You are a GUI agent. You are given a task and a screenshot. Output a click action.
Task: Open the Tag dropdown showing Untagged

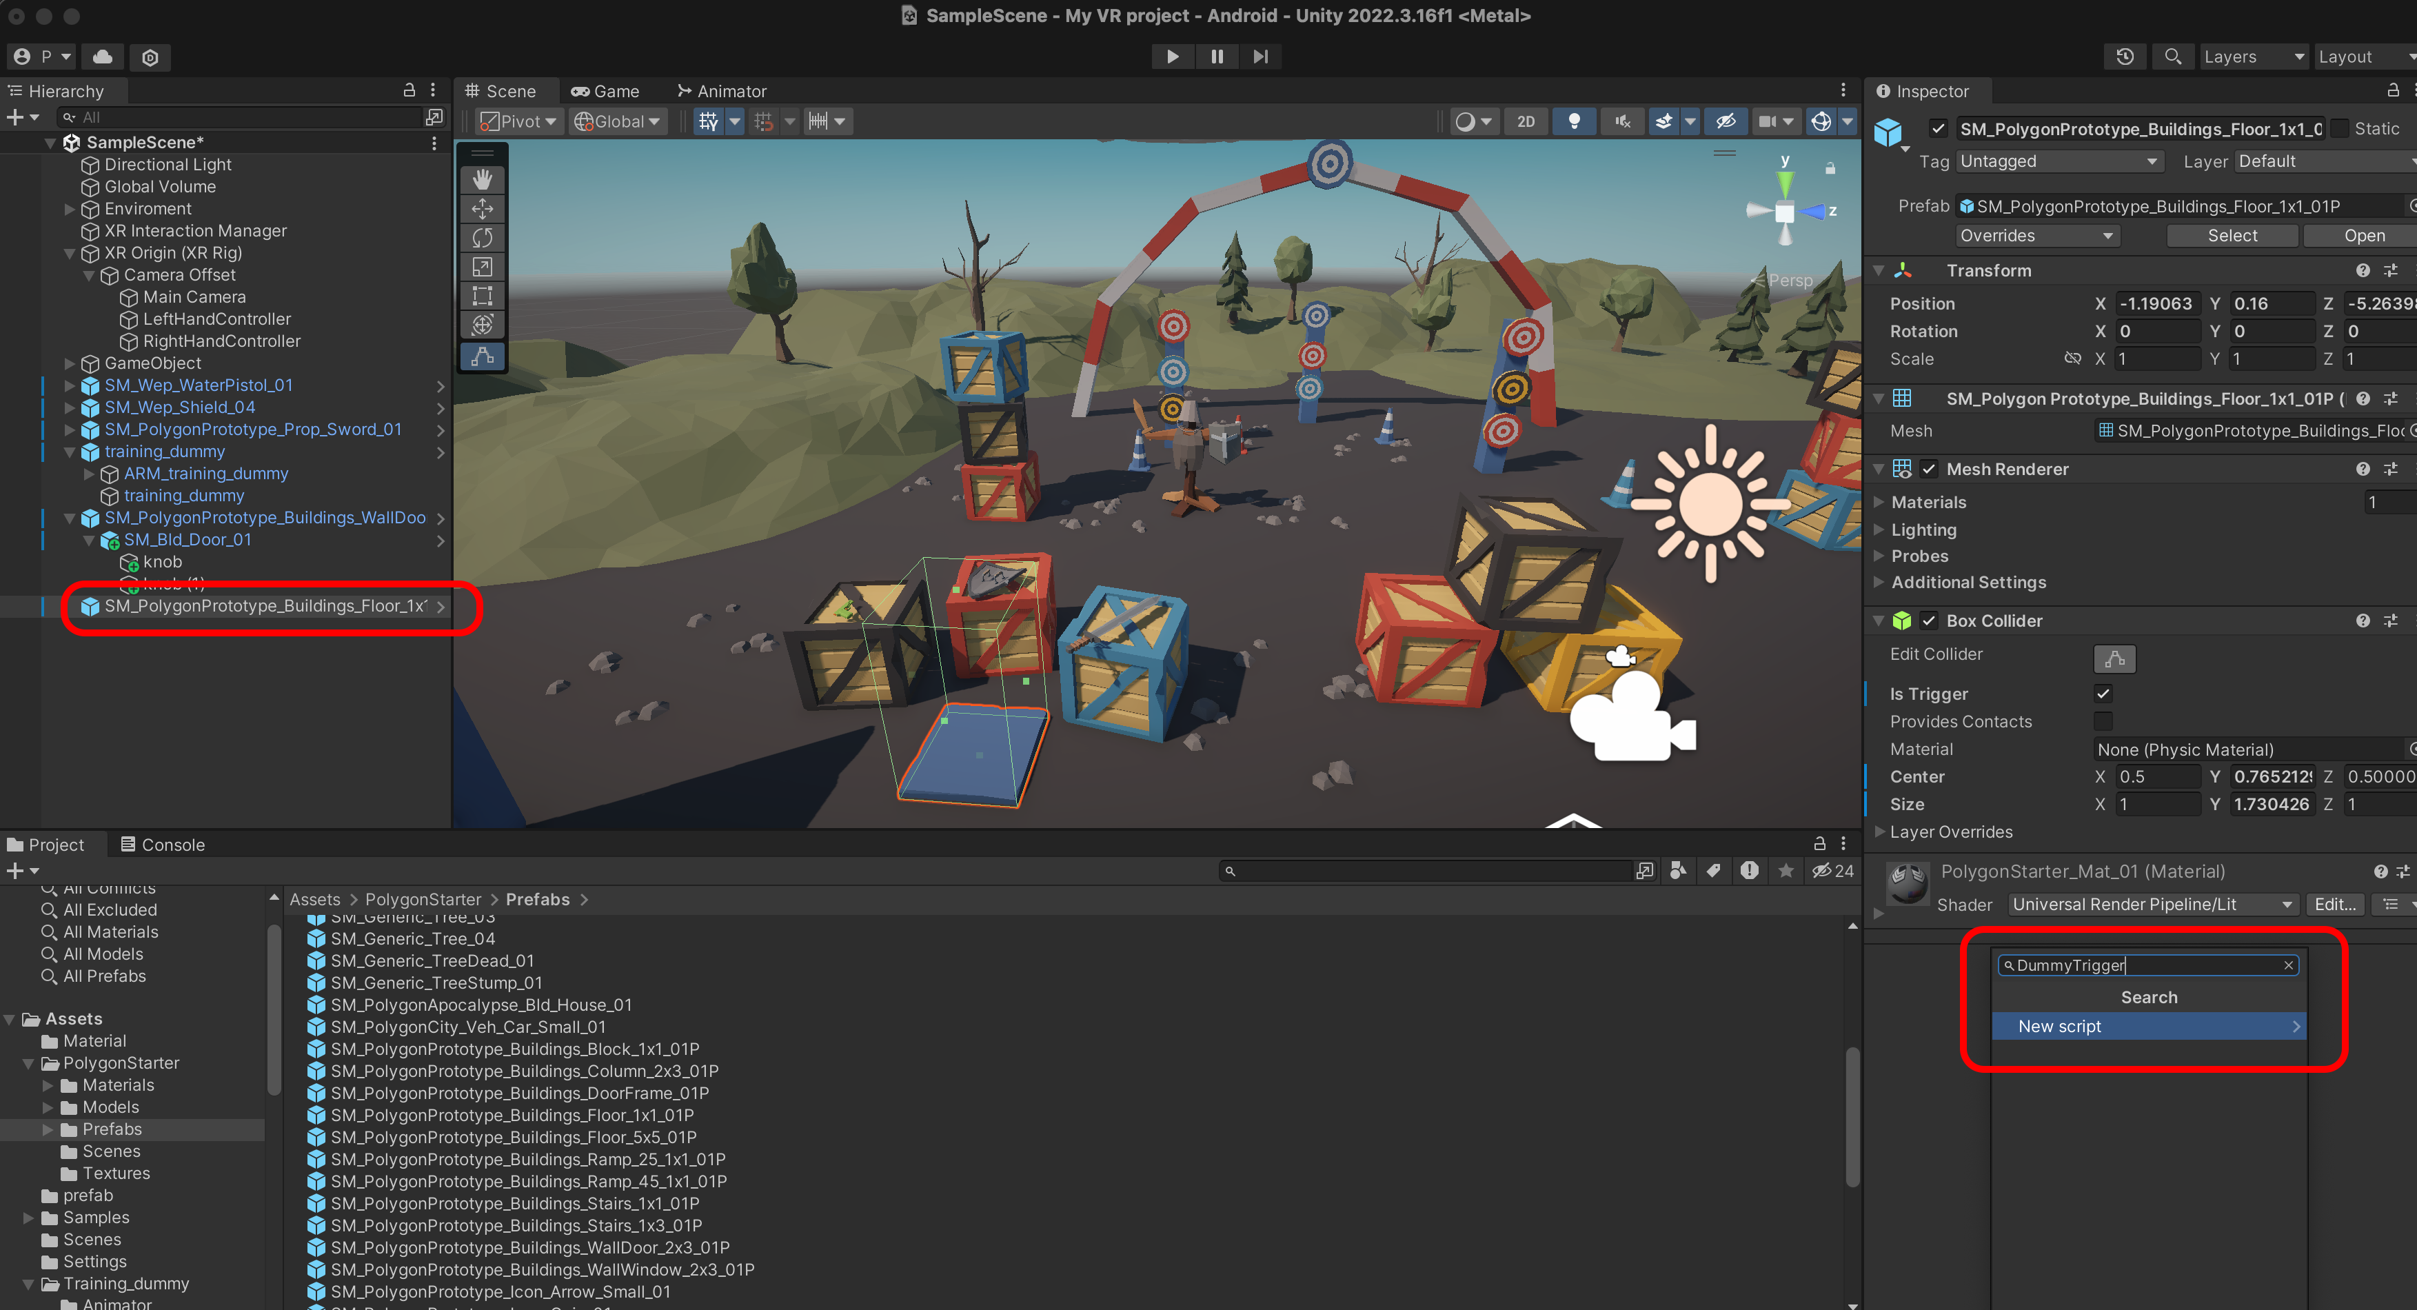click(x=2059, y=161)
